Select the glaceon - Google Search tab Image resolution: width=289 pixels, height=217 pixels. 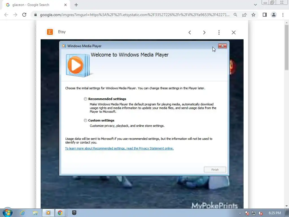(x=36, y=5)
